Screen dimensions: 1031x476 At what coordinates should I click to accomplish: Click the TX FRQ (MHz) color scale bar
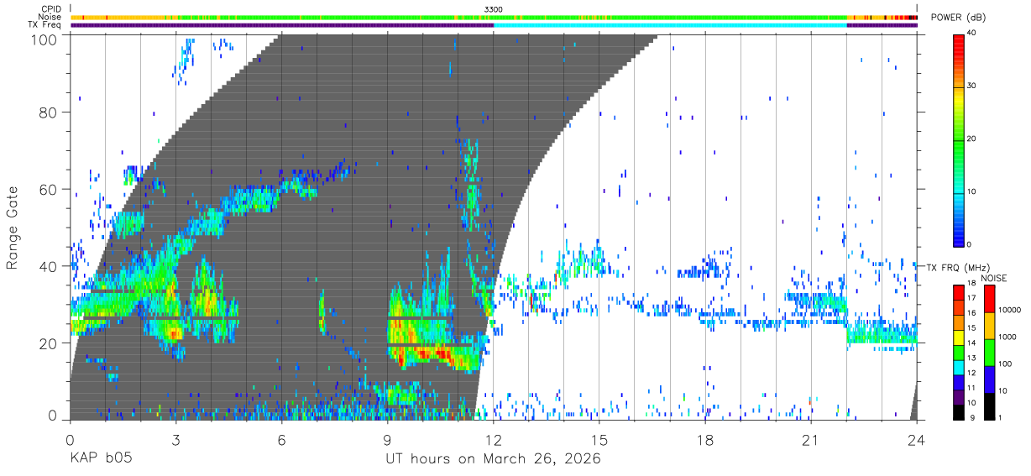click(x=959, y=351)
